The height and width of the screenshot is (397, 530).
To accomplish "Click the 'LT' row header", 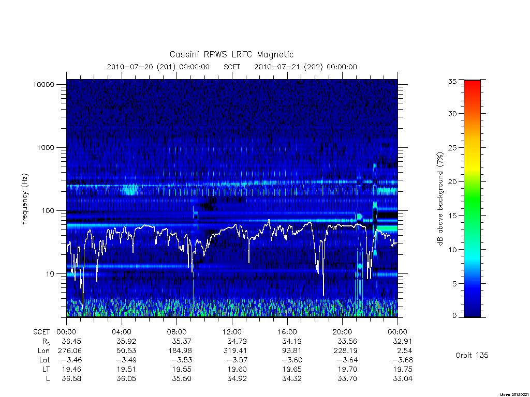I will point(46,369).
